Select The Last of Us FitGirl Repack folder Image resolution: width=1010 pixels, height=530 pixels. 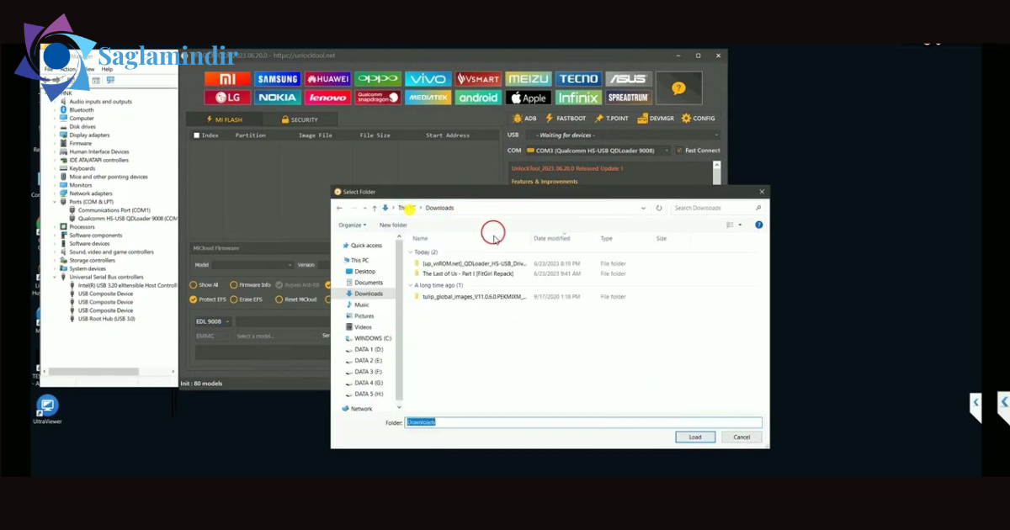[465, 273]
